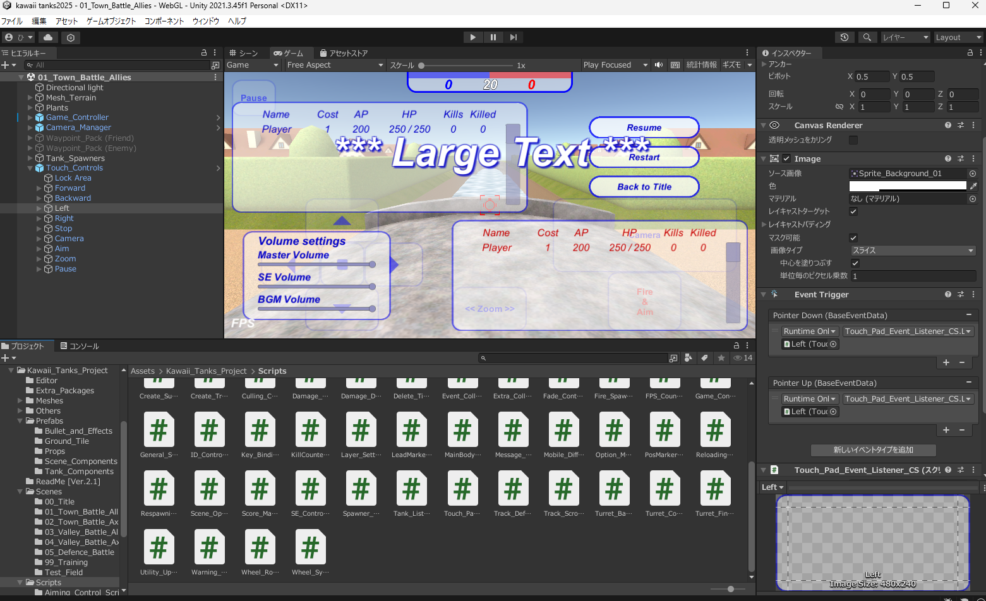Switch to the Scene tab
The height and width of the screenshot is (601, 986).
pyautogui.click(x=244, y=53)
